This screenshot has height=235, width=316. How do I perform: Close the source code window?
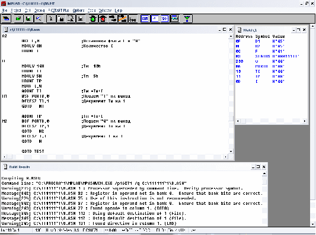[231, 30]
